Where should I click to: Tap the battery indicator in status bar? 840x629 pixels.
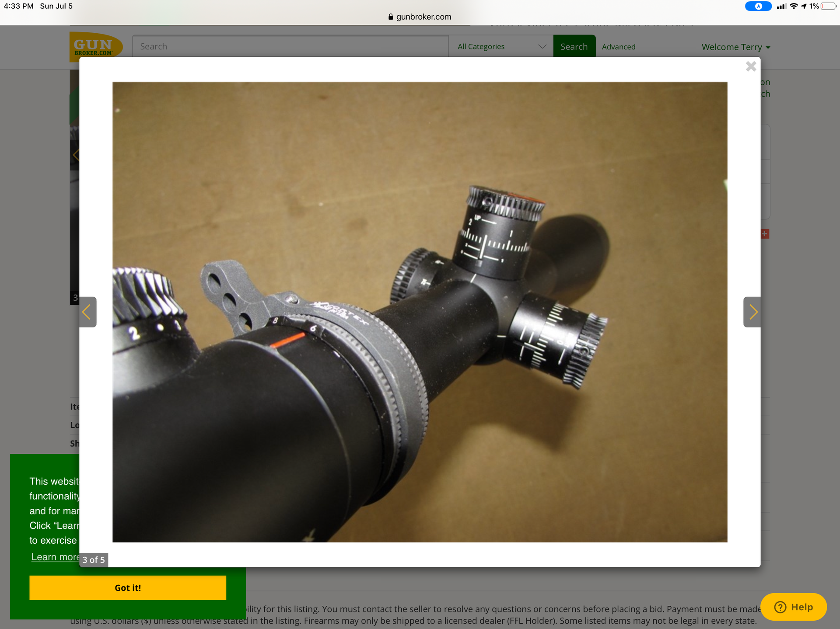click(x=828, y=6)
